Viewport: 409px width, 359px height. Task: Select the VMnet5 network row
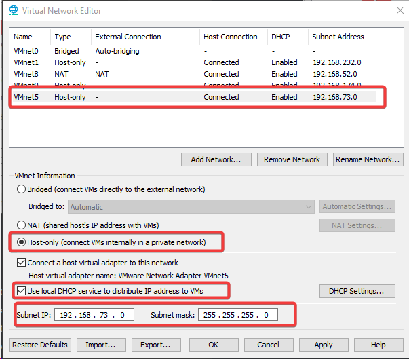(195, 97)
